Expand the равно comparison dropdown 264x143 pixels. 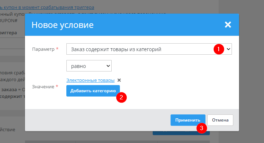tap(89, 66)
